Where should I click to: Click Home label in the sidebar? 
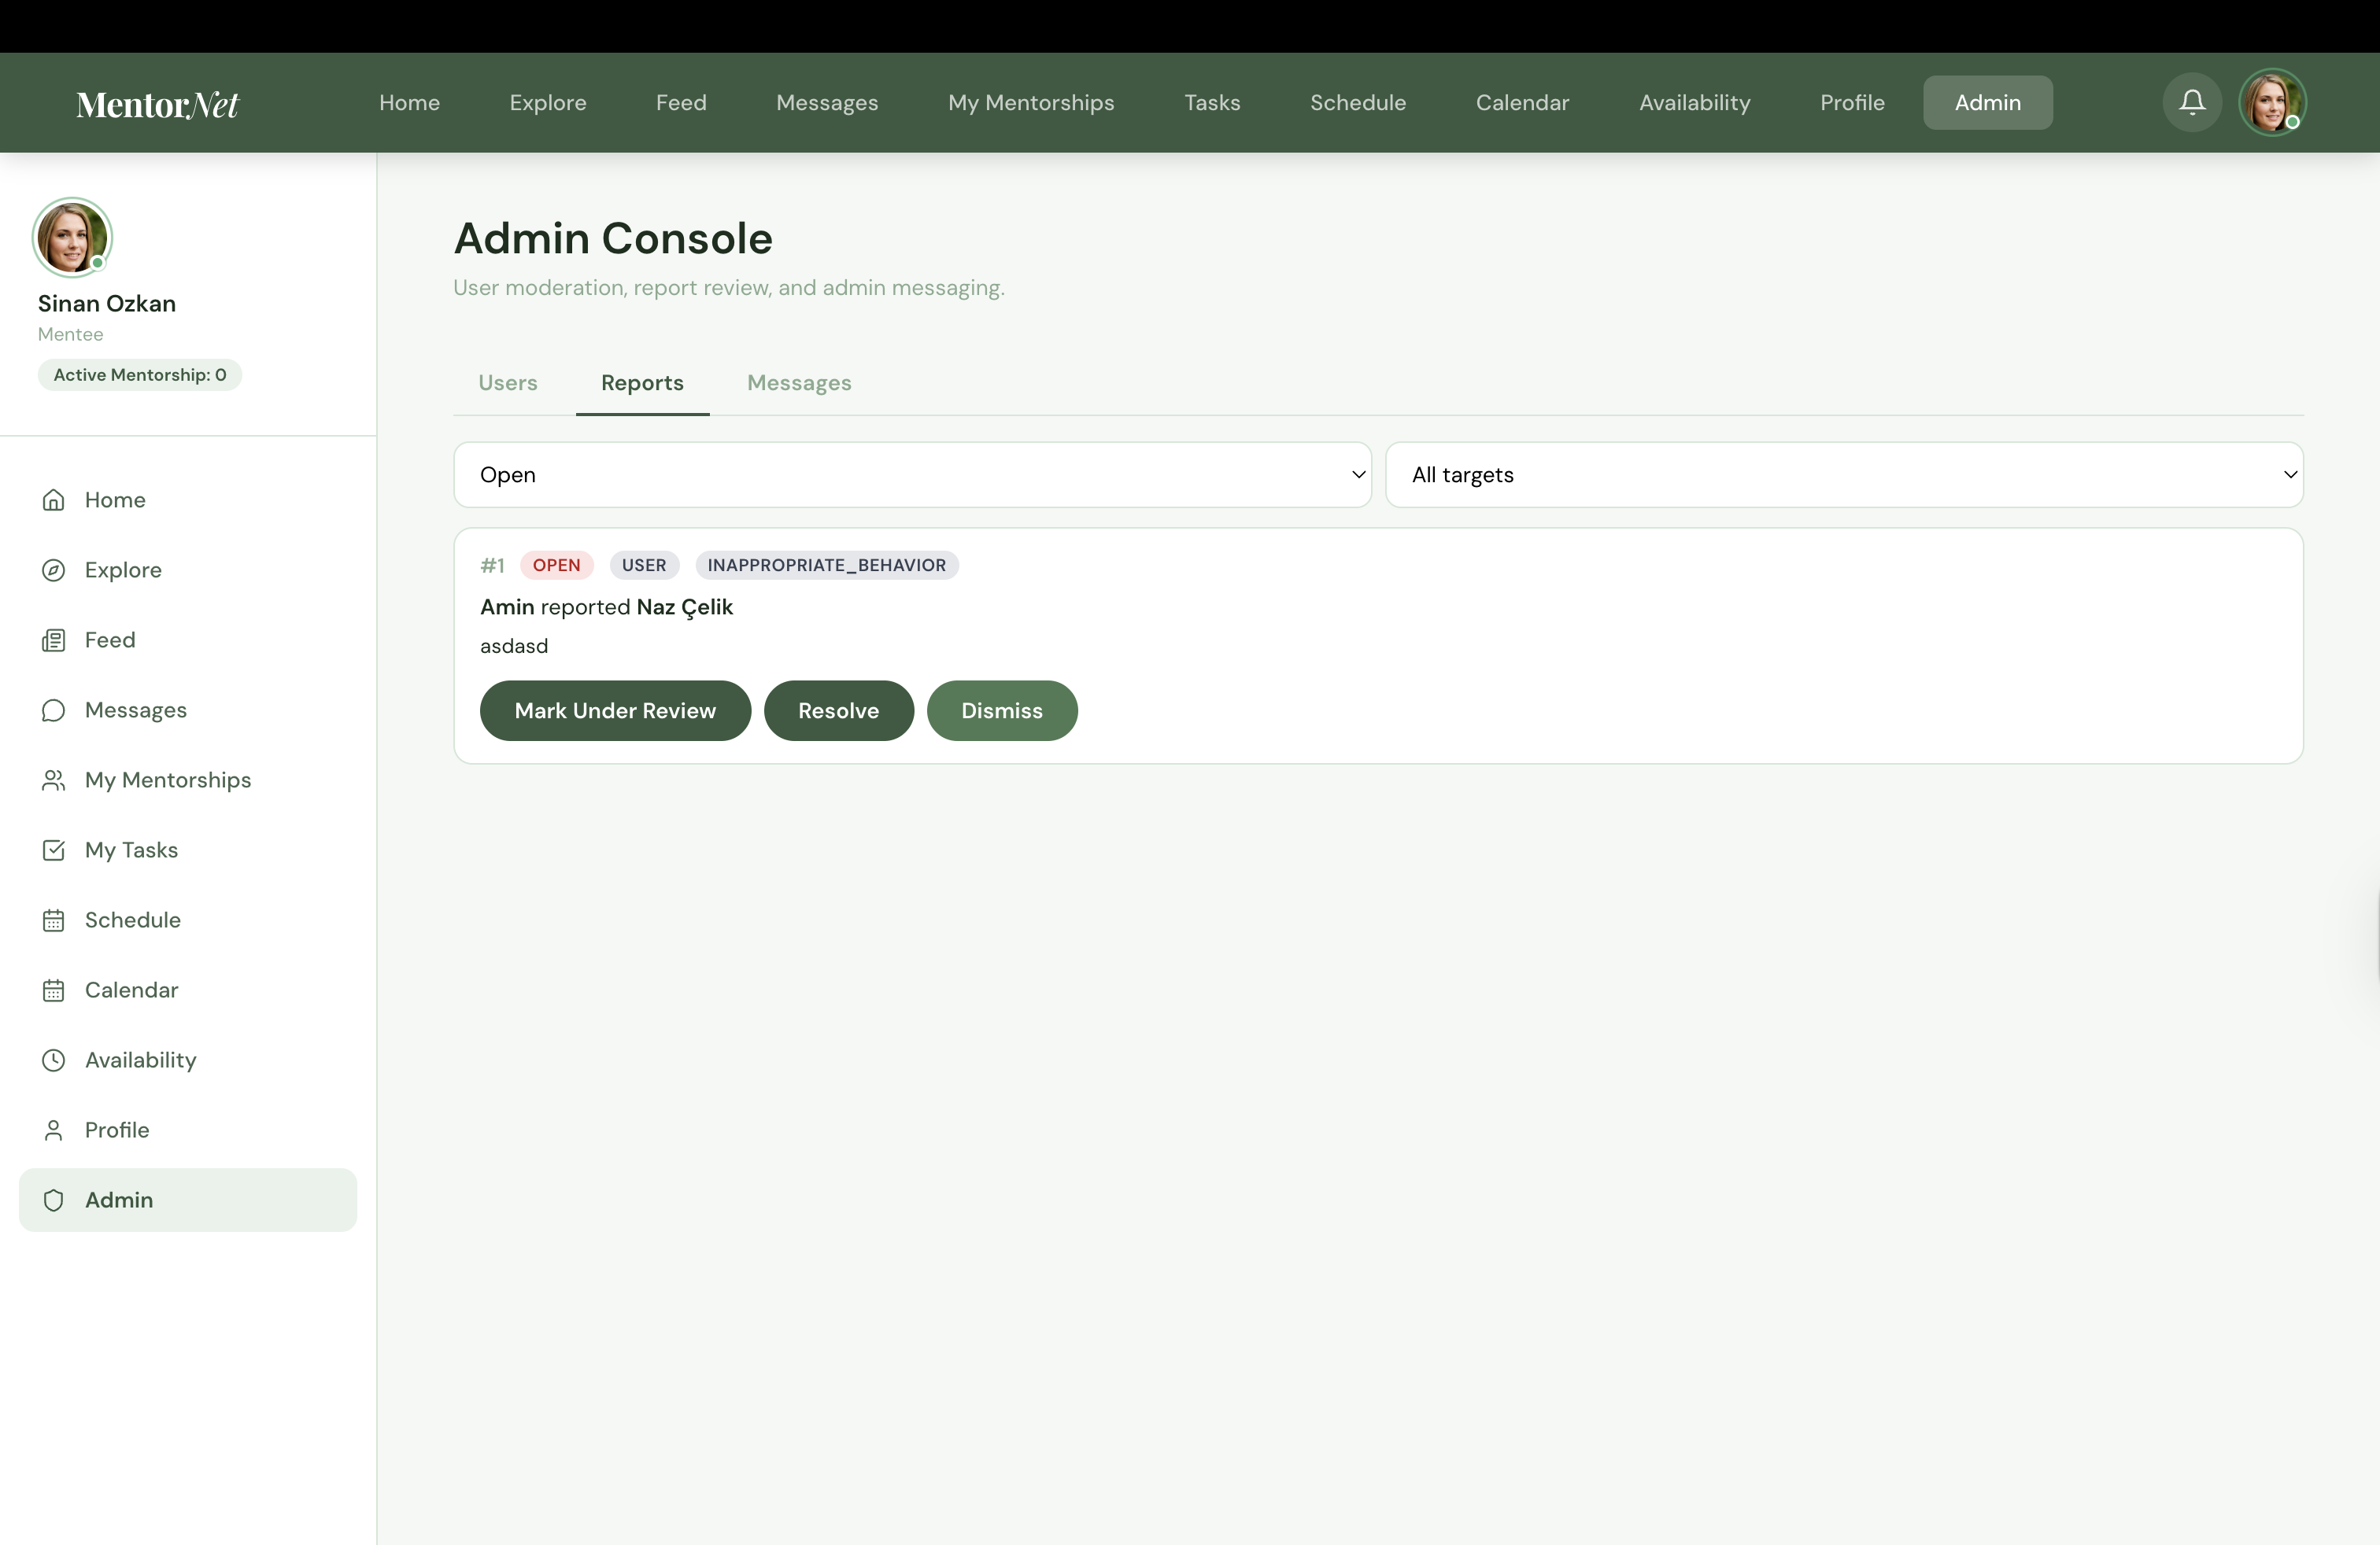coord(115,500)
